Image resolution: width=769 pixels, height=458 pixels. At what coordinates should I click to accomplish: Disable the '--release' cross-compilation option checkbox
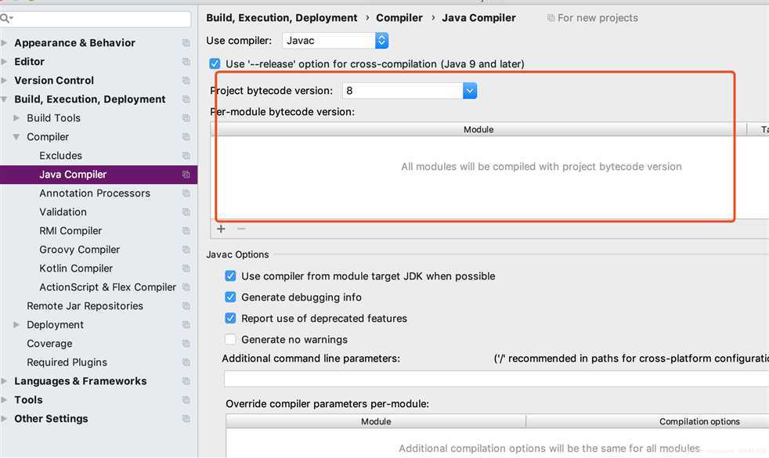click(215, 63)
